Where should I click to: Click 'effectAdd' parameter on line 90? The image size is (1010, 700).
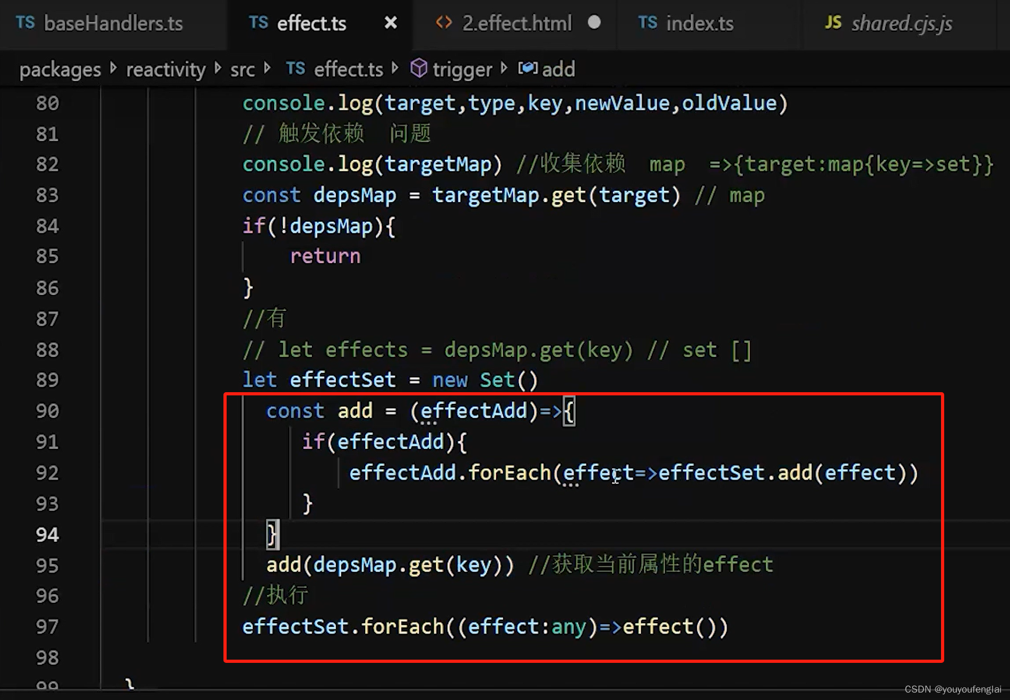473,411
